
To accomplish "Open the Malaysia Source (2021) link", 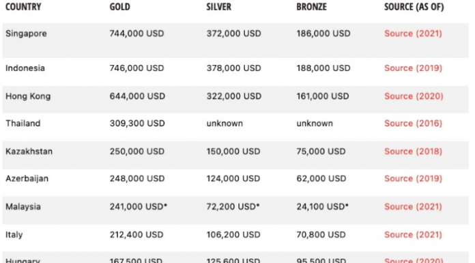I will (x=413, y=206).
